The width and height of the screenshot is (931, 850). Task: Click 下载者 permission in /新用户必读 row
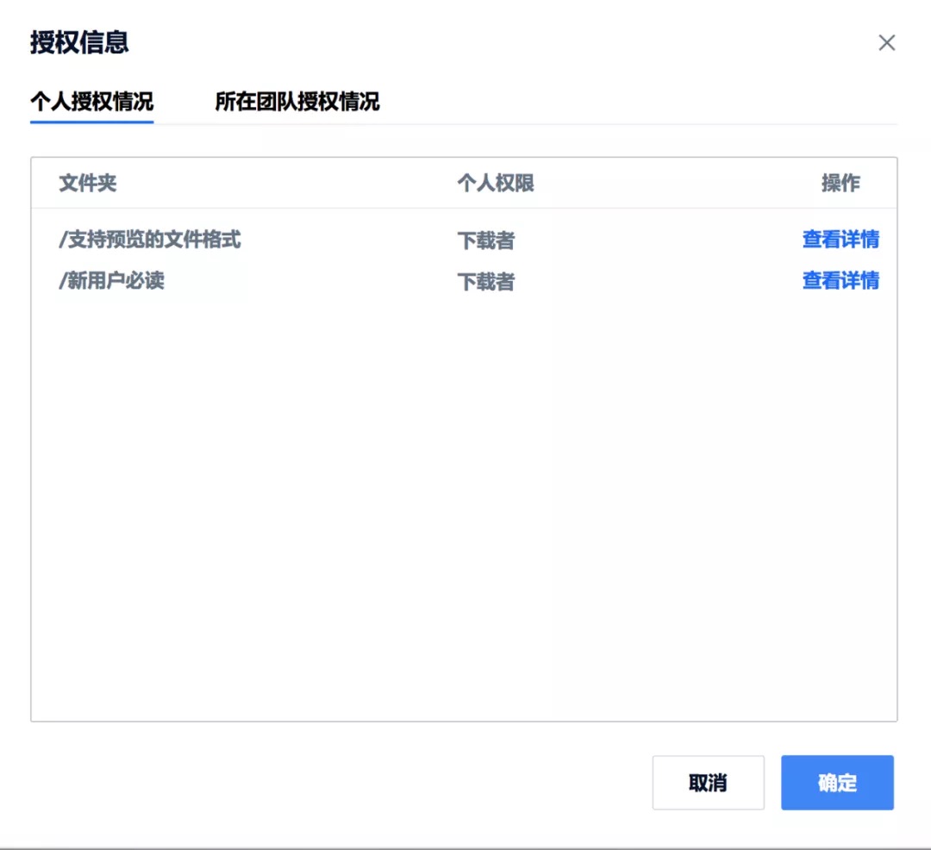click(485, 281)
